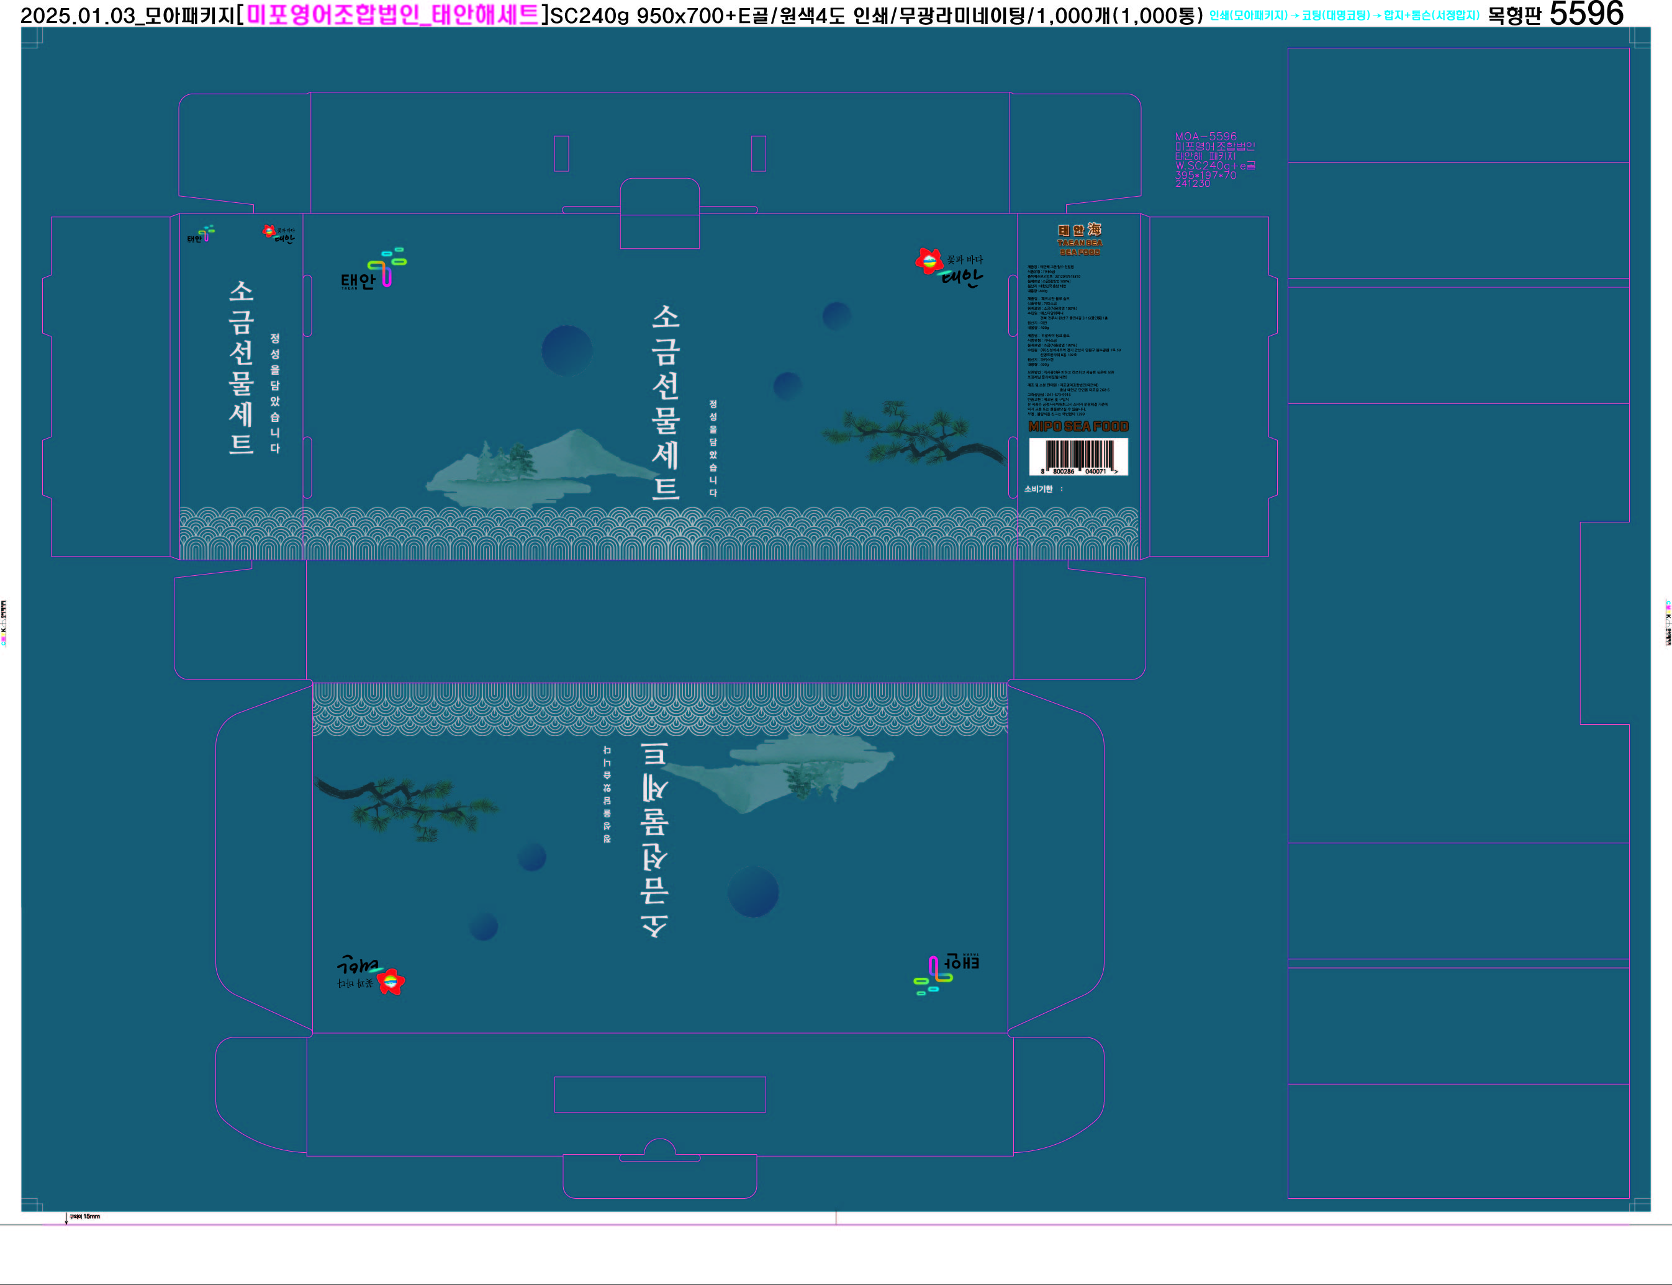Click the large 5596 number in header
Image resolution: width=1672 pixels, height=1285 pixels.
[x=1586, y=14]
